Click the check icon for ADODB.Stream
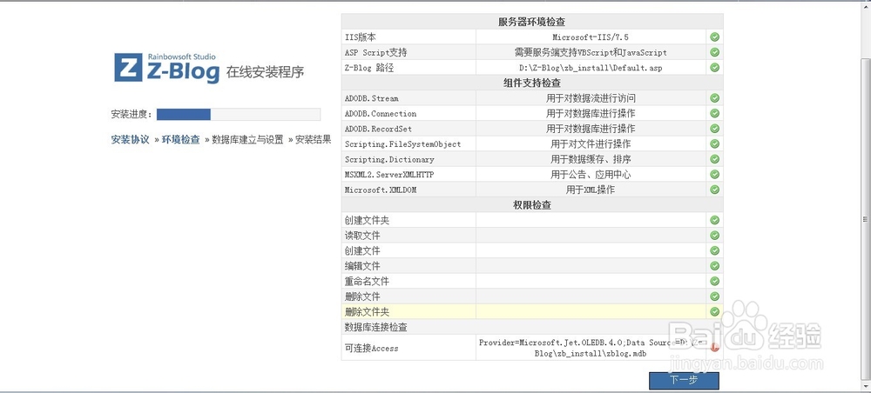Image resolution: width=871 pixels, height=393 pixels. coord(714,98)
